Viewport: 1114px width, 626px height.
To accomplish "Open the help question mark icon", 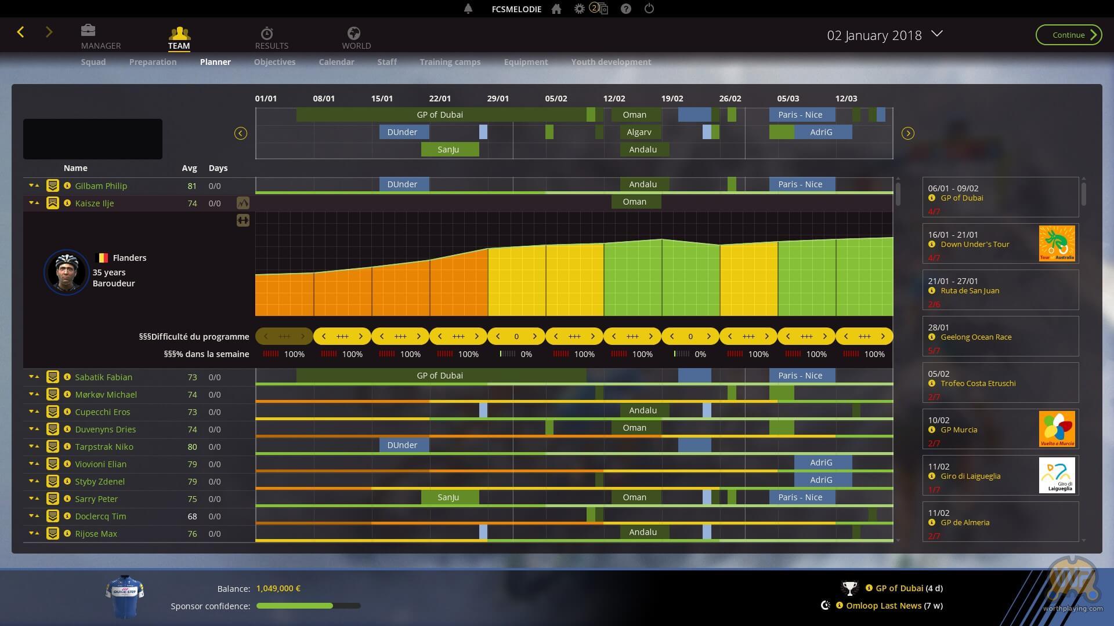I will [625, 9].
